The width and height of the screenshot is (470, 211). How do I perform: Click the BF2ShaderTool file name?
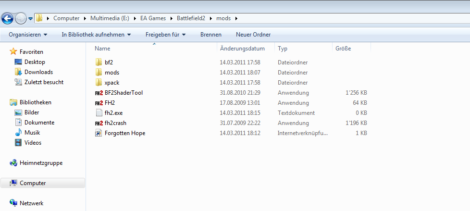(124, 93)
